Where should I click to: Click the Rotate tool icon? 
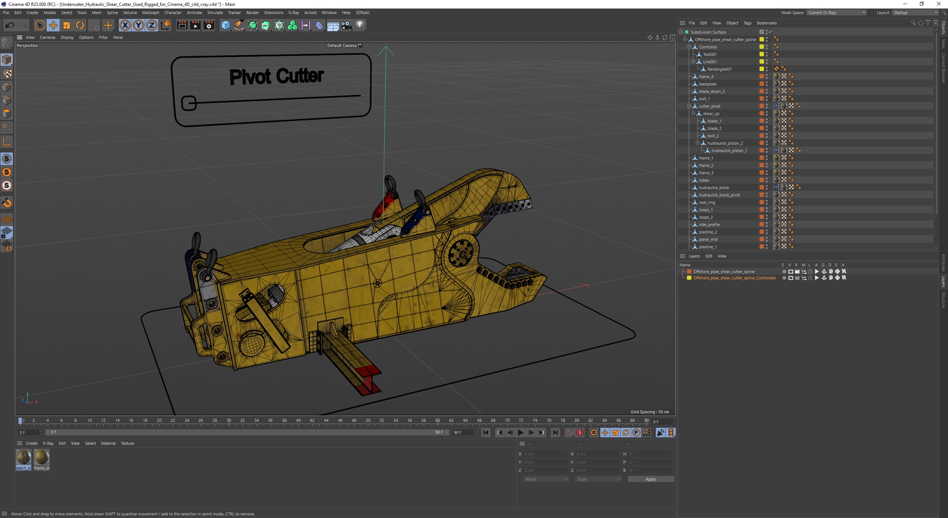[80, 25]
